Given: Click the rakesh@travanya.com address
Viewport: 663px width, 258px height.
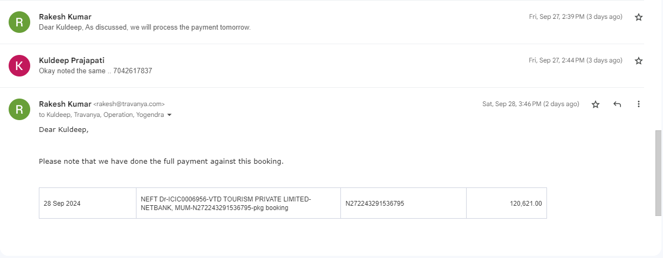Looking at the screenshot, I should (129, 104).
